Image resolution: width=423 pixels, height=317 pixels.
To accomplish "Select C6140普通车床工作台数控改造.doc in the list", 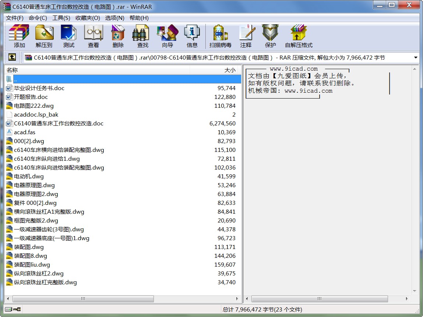I will (59, 124).
